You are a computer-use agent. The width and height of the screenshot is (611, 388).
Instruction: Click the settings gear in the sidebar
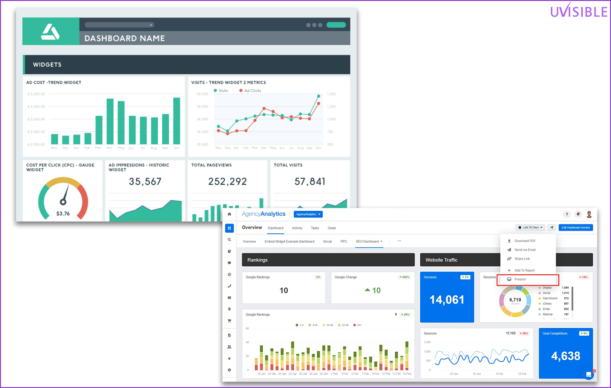pos(229,370)
